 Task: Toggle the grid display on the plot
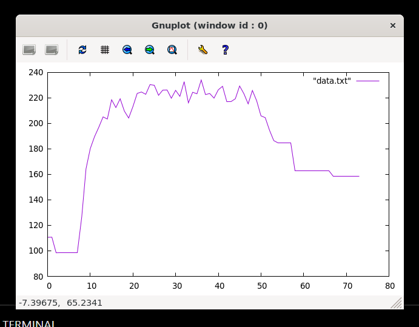[105, 50]
